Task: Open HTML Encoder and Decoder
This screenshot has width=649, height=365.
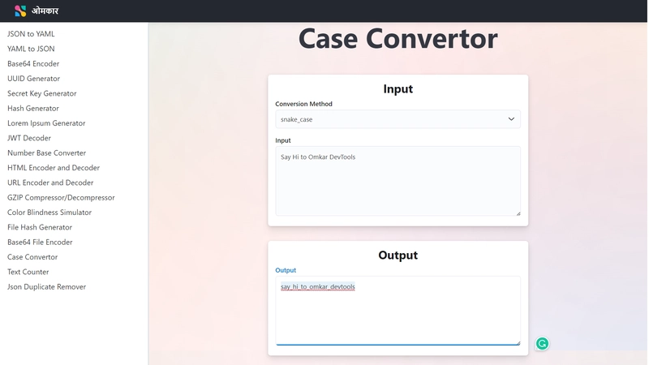Action: 54,168
